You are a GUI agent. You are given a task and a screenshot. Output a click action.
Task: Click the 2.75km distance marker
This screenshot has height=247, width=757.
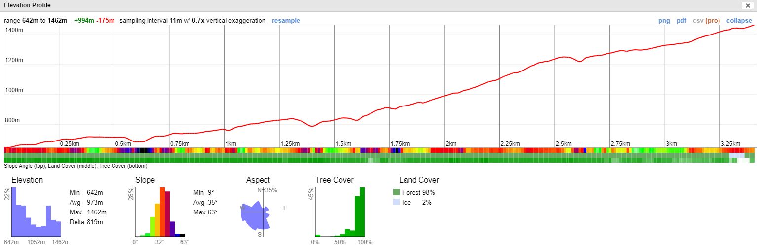click(620, 143)
